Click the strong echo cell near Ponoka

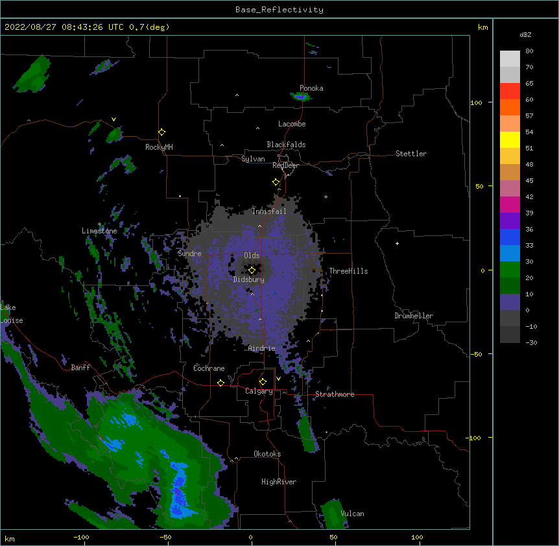[x=301, y=97]
